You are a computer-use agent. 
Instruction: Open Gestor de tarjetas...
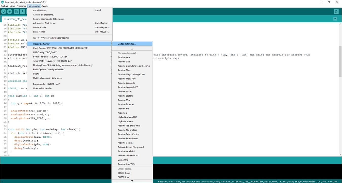[x=132, y=44]
